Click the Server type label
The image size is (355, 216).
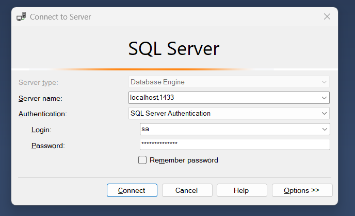point(38,83)
